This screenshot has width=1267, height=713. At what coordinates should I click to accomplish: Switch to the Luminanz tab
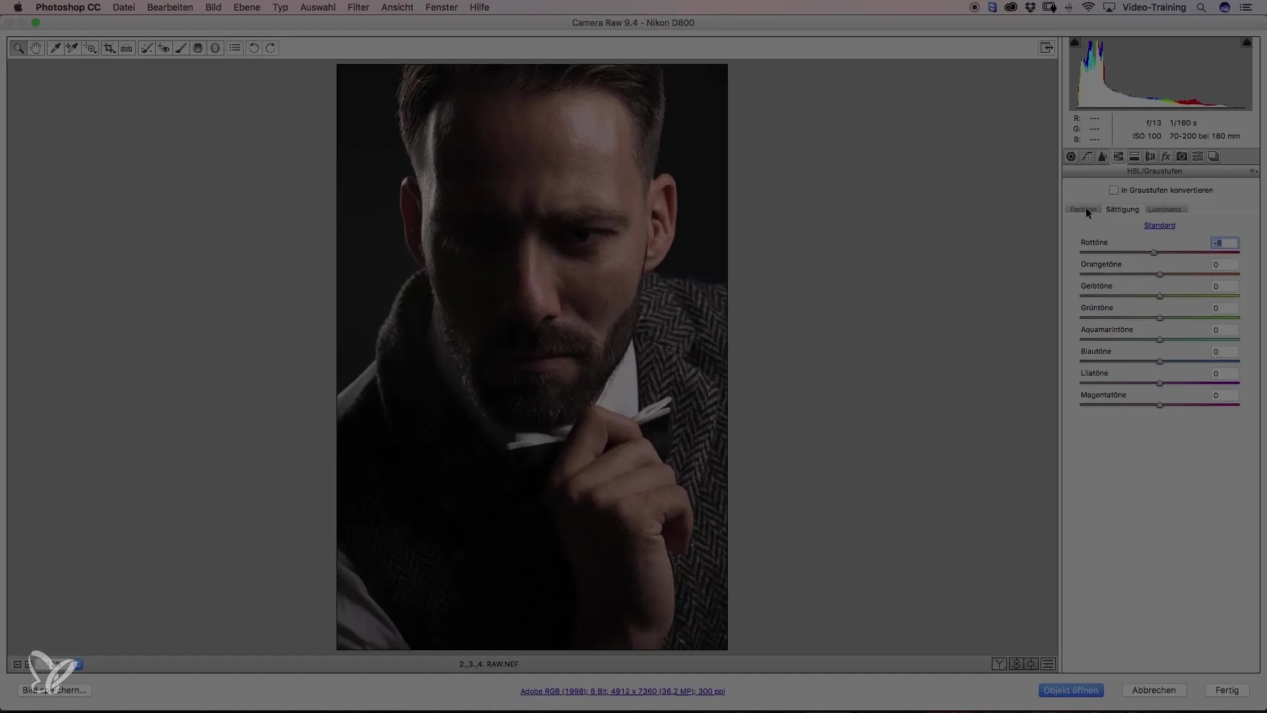tap(1165, 209)
